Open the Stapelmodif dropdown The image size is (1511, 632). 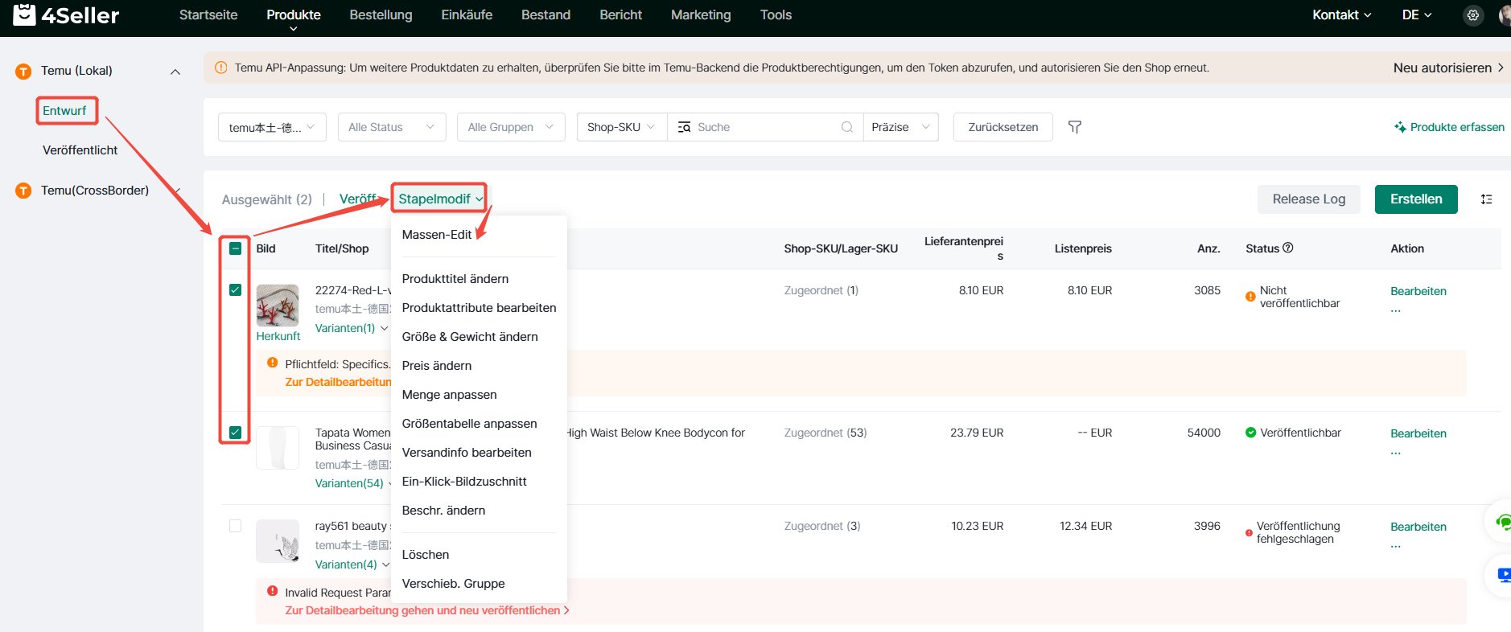pyautogui.click(x=440, y=199)
